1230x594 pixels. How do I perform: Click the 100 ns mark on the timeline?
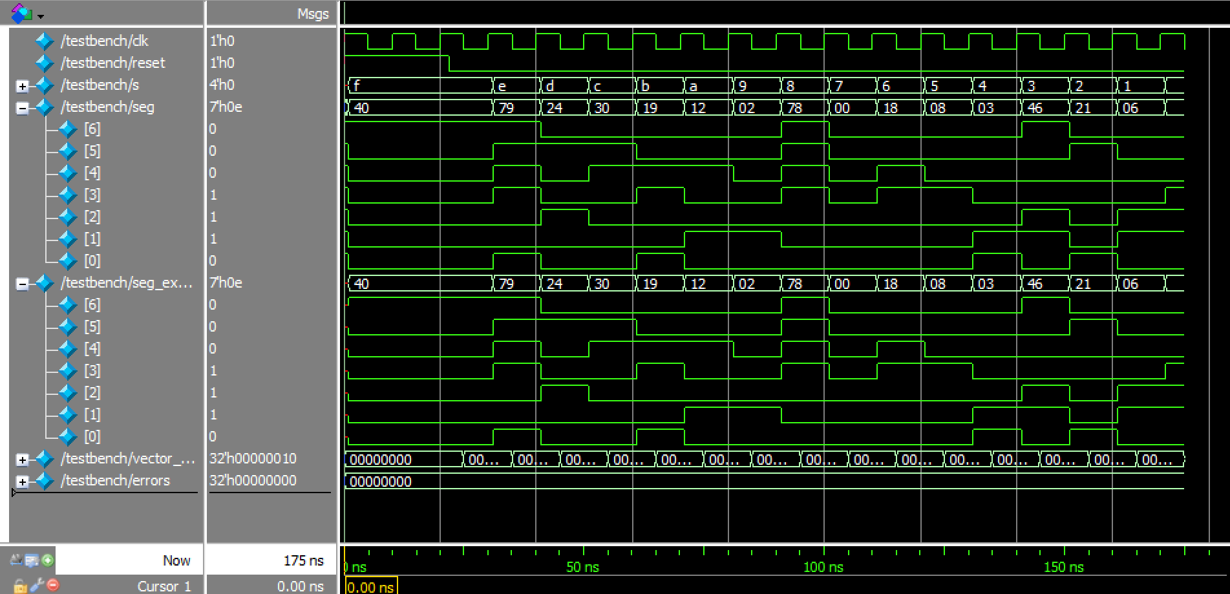pos(823,566)
